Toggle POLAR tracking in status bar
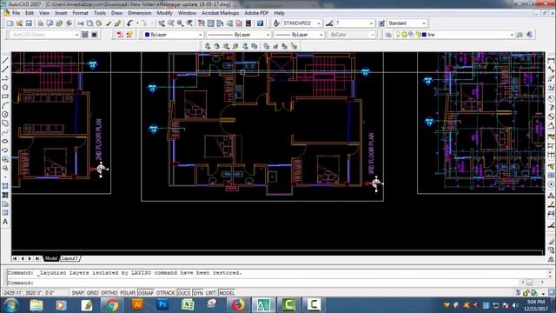 128,293
